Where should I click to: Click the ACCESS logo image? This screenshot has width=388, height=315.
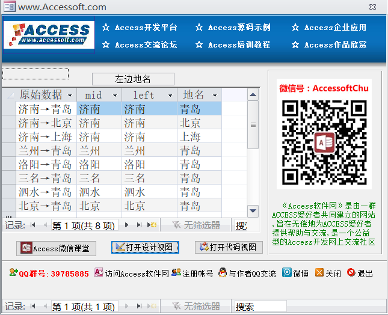tap(49, 35)
